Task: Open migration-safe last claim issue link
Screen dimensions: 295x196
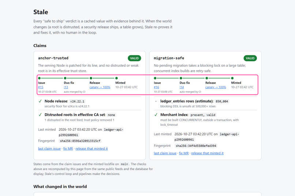Action: [x=165, y=153]
